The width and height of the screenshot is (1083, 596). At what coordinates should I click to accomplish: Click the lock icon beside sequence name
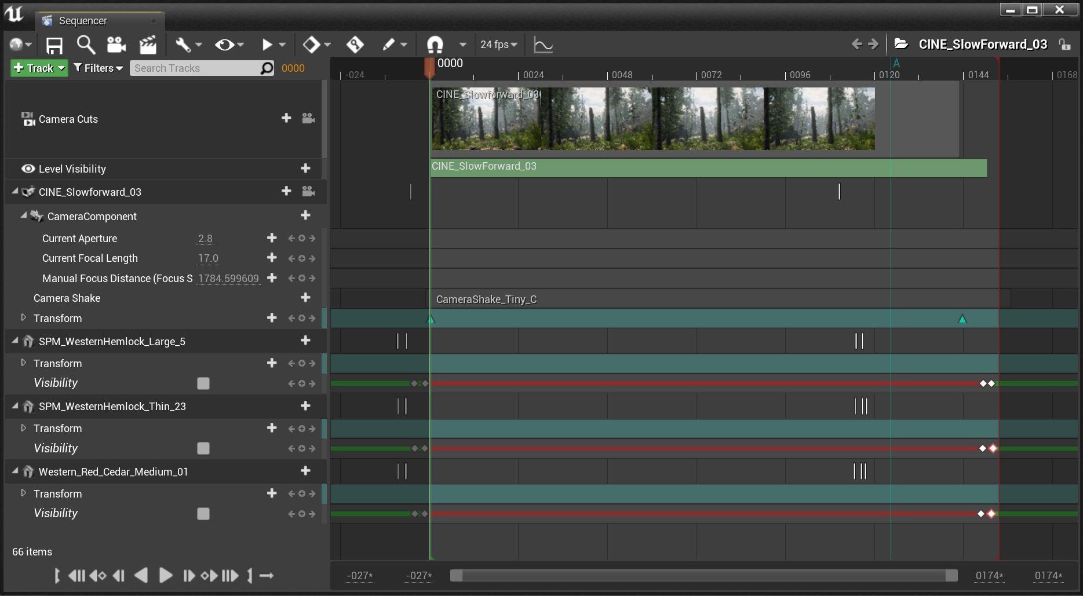click(x=1064, y=45)
